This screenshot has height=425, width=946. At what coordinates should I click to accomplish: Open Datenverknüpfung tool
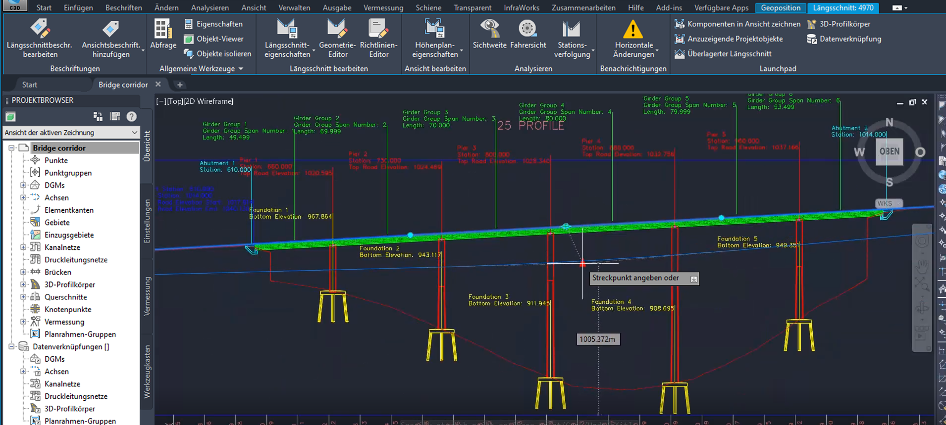(x=844, y=39)
